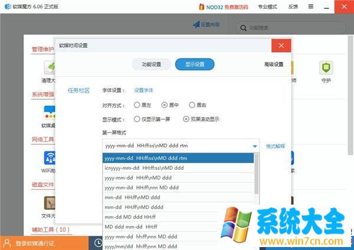Click 磁盘文件 category heading
The image size is (354, 250).
click(x=42, y=185)
